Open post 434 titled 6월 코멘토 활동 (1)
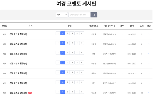This screenshot has width=153, height=96. coord(18,63)
